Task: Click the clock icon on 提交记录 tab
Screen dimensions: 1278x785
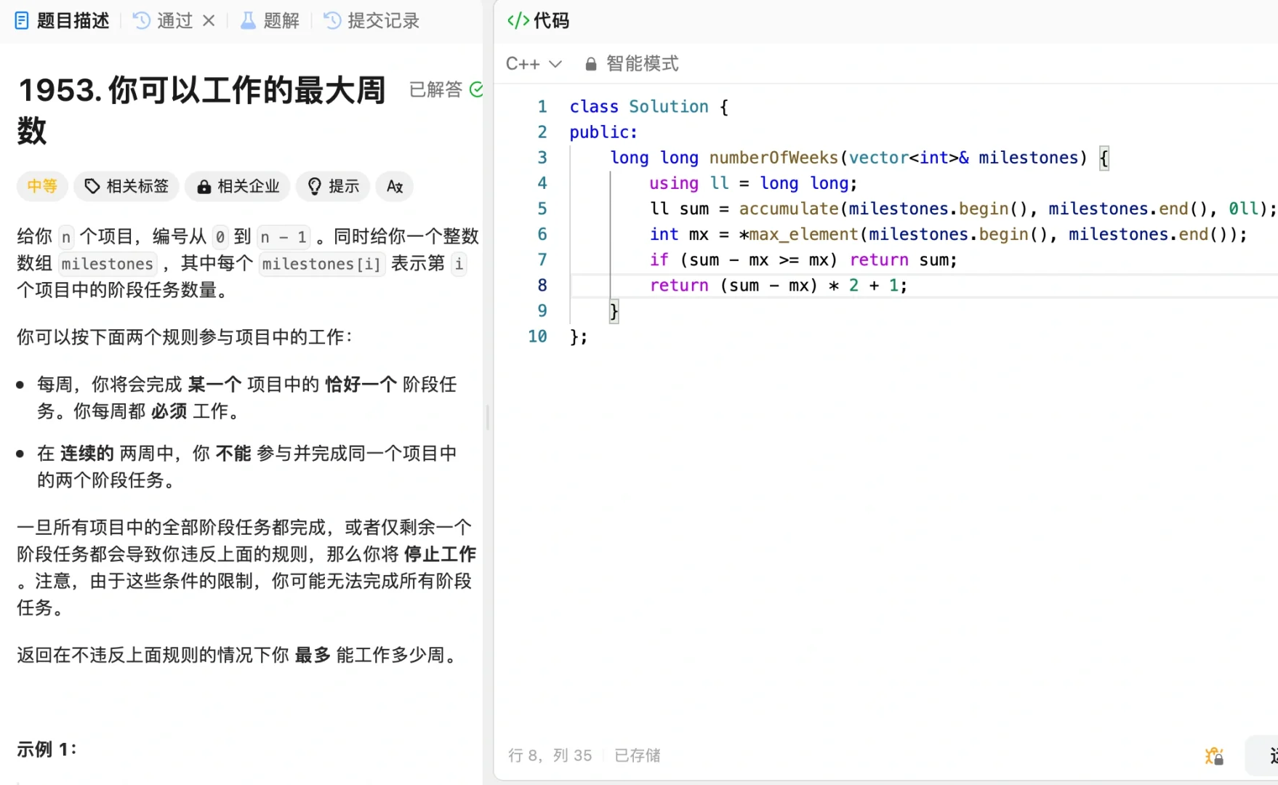Action: pyautogui.click(x=332, y=20)
